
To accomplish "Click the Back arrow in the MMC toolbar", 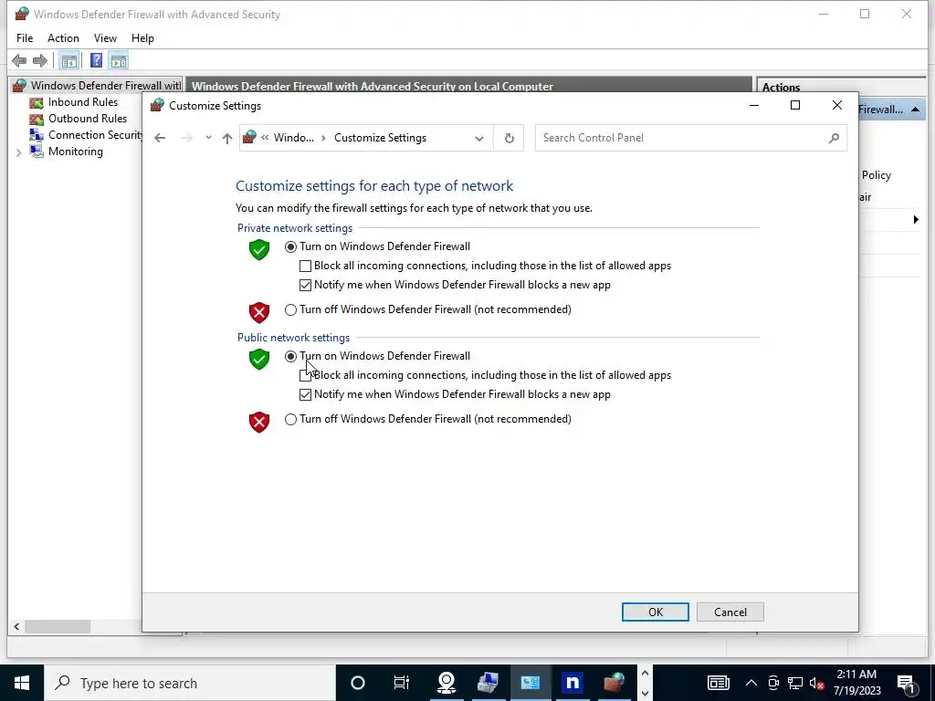I will (19, 60).
